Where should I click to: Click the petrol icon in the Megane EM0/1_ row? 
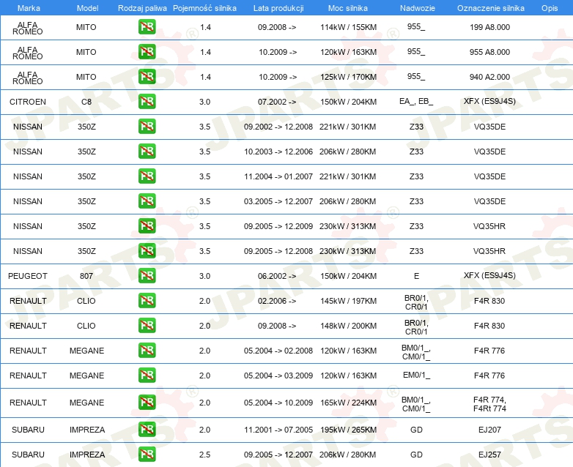click(x=147, y=375)
